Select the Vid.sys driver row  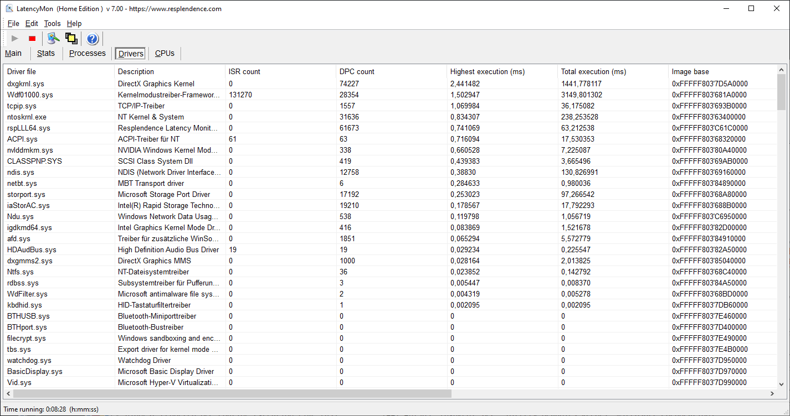[390, 382]
